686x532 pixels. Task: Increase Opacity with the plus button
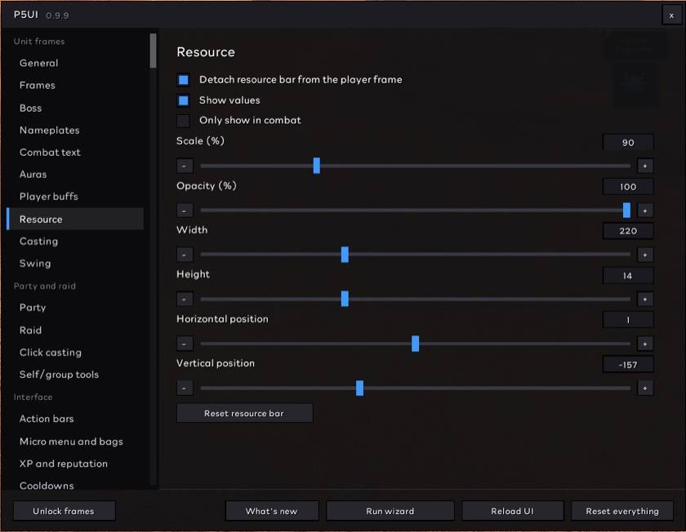pyautogui.click(x=645, y=211)
